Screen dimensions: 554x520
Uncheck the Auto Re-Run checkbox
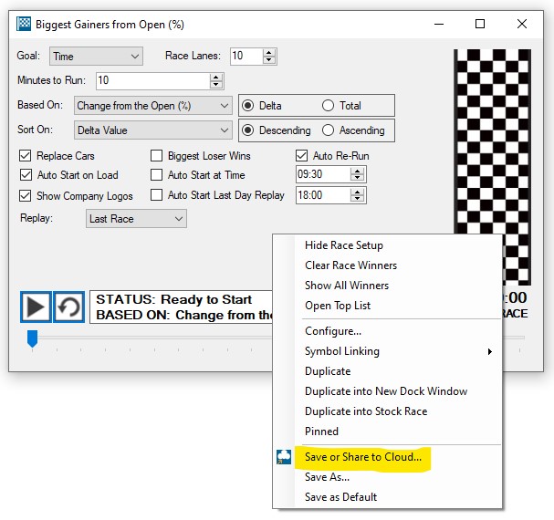point(302,156)
